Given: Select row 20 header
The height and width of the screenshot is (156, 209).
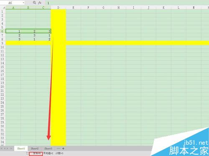Looking at the screenshot, I should 3,87.
